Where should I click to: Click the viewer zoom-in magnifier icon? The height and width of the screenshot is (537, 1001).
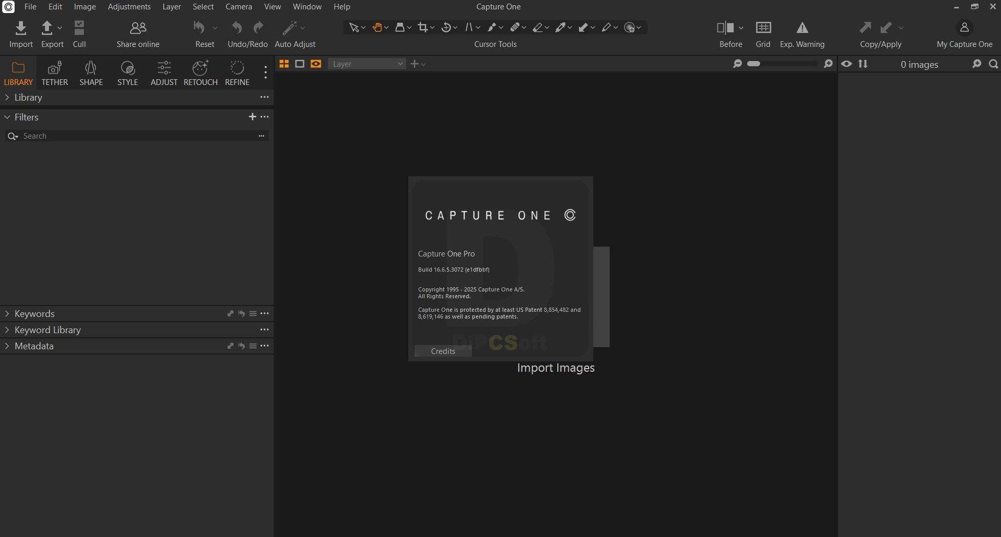coord(828,64)
